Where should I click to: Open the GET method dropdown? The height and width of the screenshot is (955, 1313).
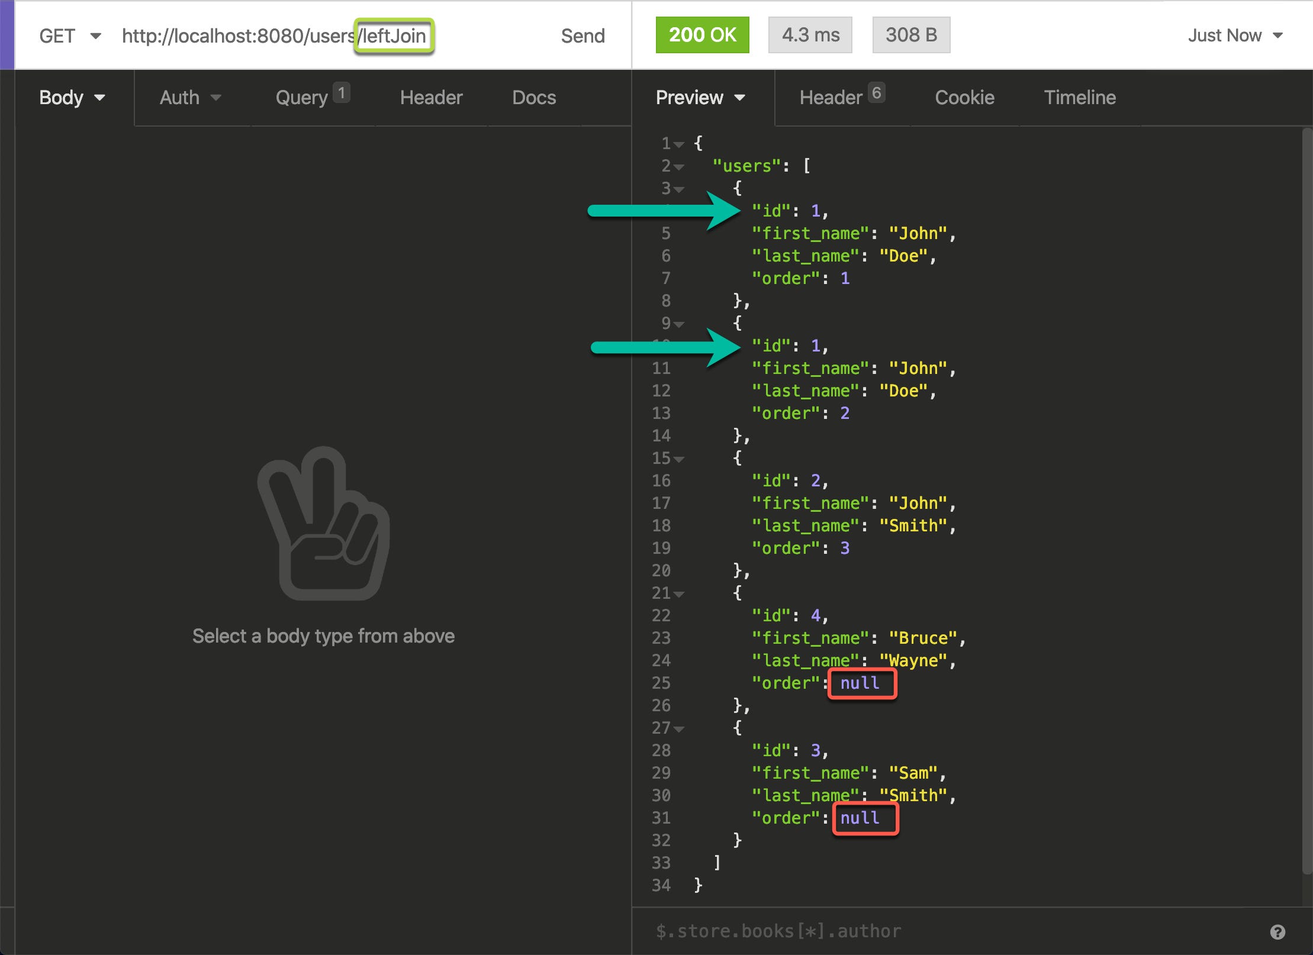(70, 36)
